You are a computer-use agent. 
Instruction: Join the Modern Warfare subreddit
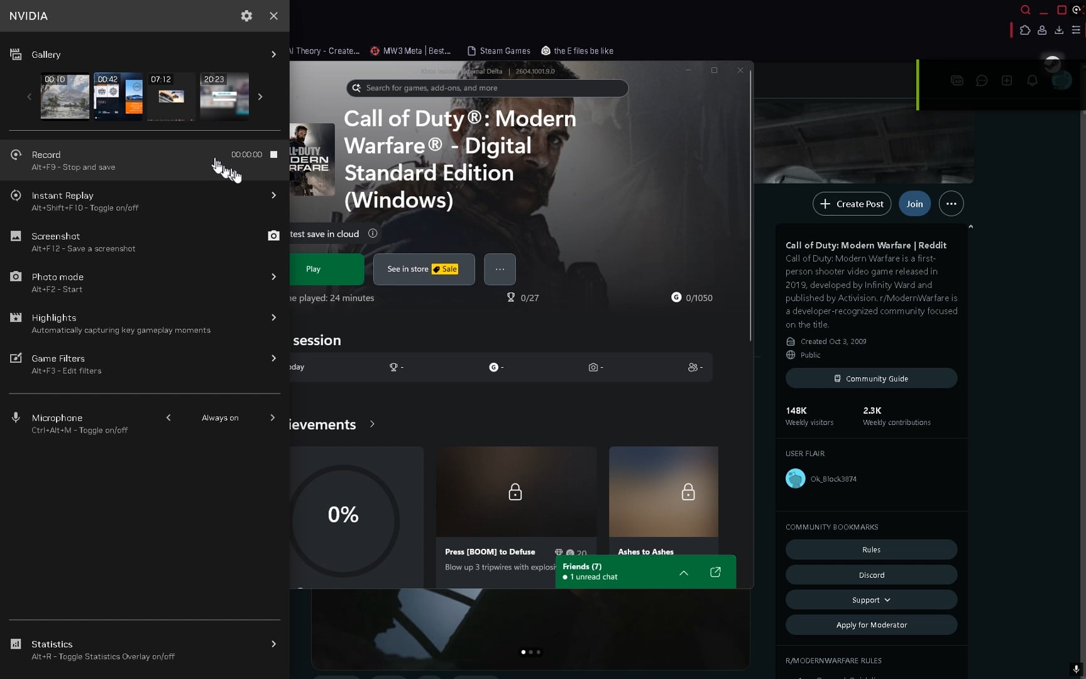click(914, 204)
